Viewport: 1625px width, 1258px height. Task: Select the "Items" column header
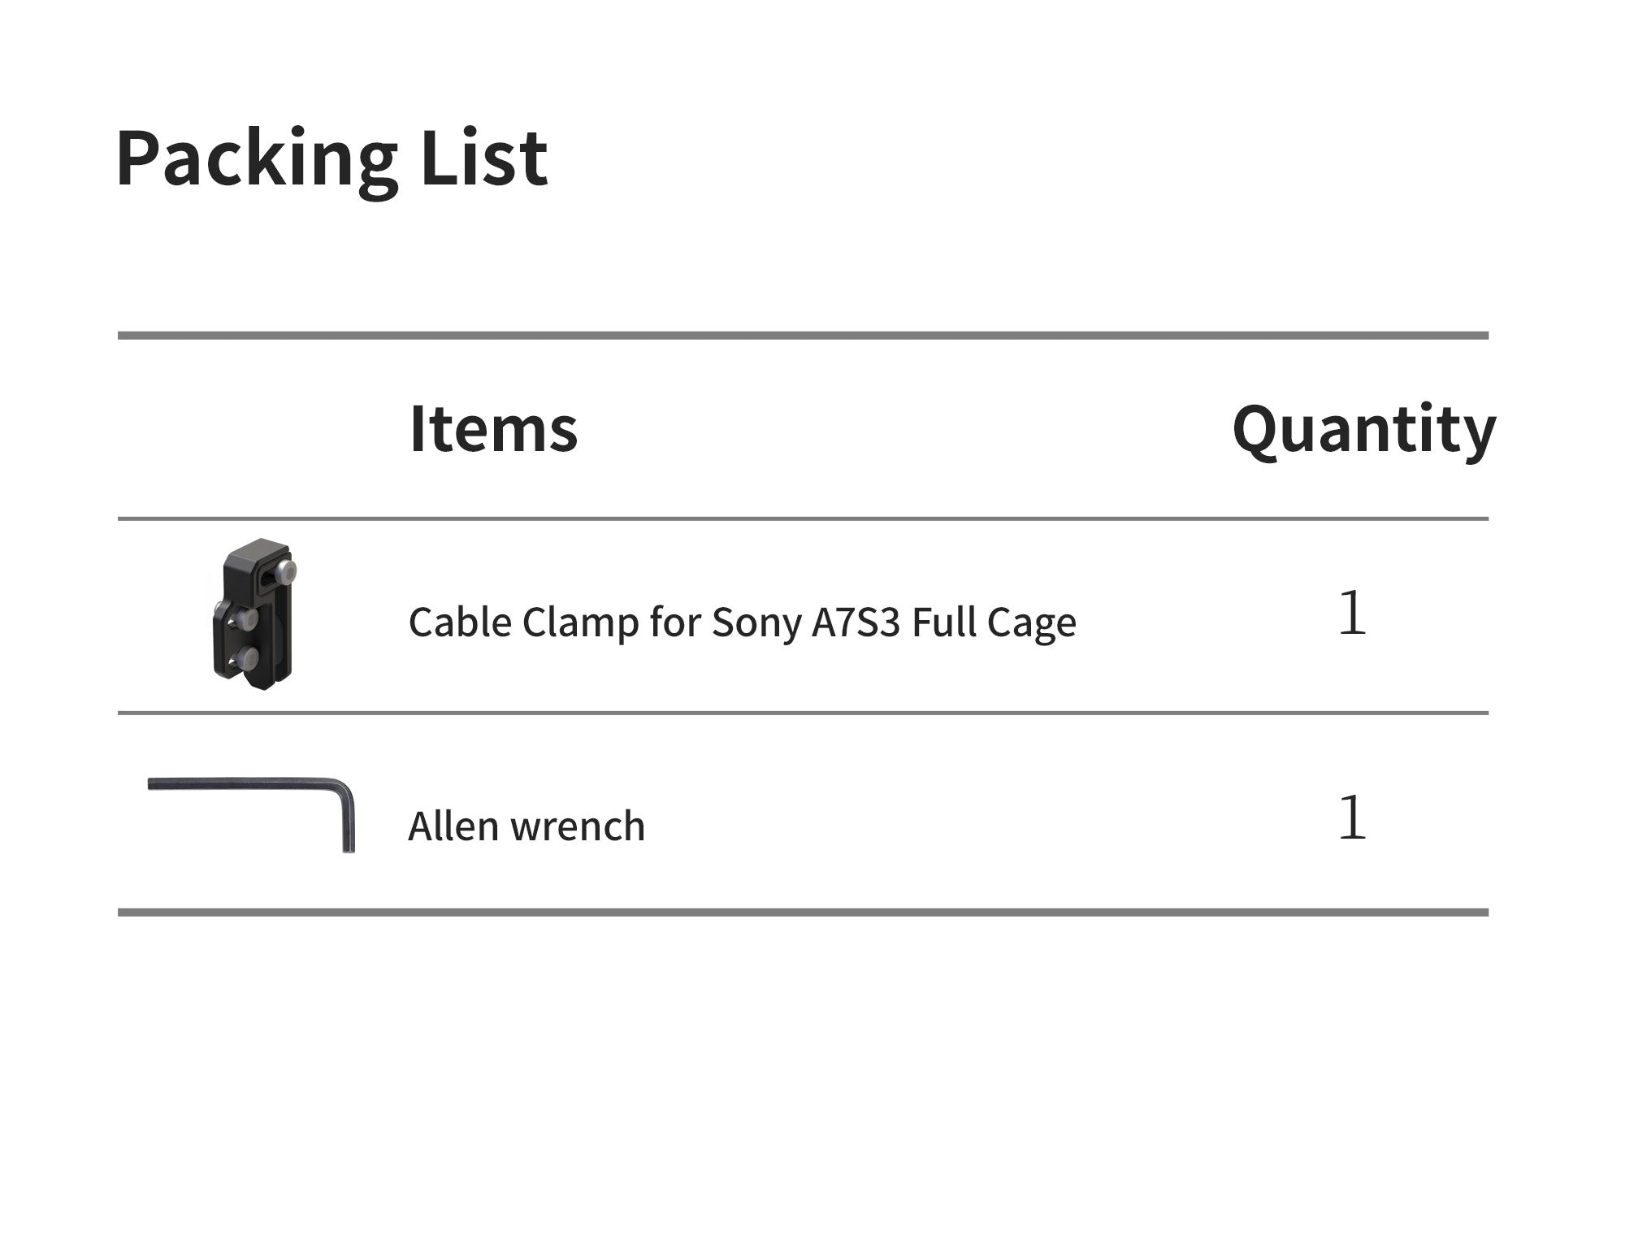(x=493, y=429)
